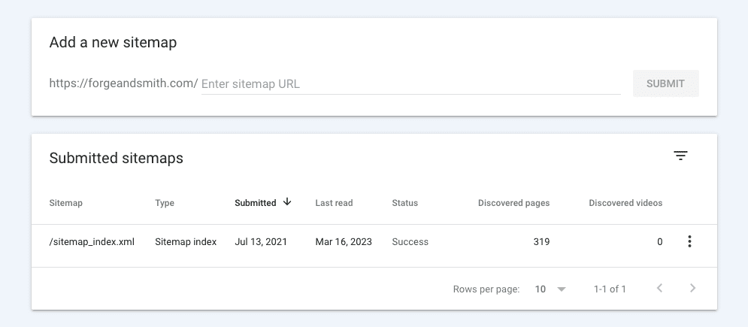Click the Sitemap column header
748x327 pixels.
(65, 203)
